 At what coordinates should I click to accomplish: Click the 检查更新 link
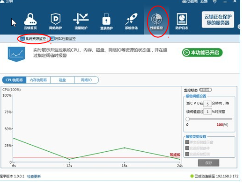(34, 176)
